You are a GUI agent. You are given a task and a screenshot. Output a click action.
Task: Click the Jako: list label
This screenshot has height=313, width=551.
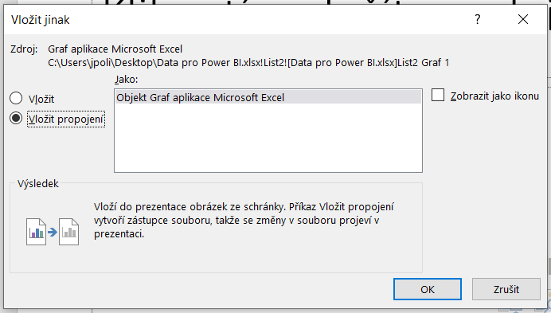pyautogui.click(x=126, y=80)
